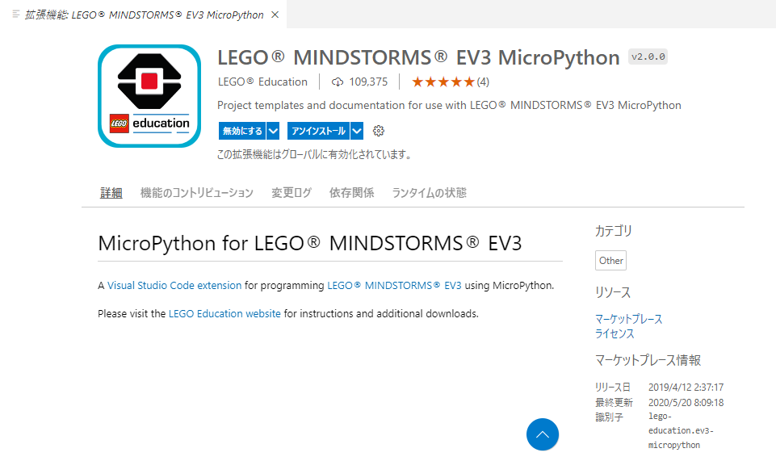The image size is (776, 461).
Task: Click the download count cloud icon
Action: click(x=338, y=82)
